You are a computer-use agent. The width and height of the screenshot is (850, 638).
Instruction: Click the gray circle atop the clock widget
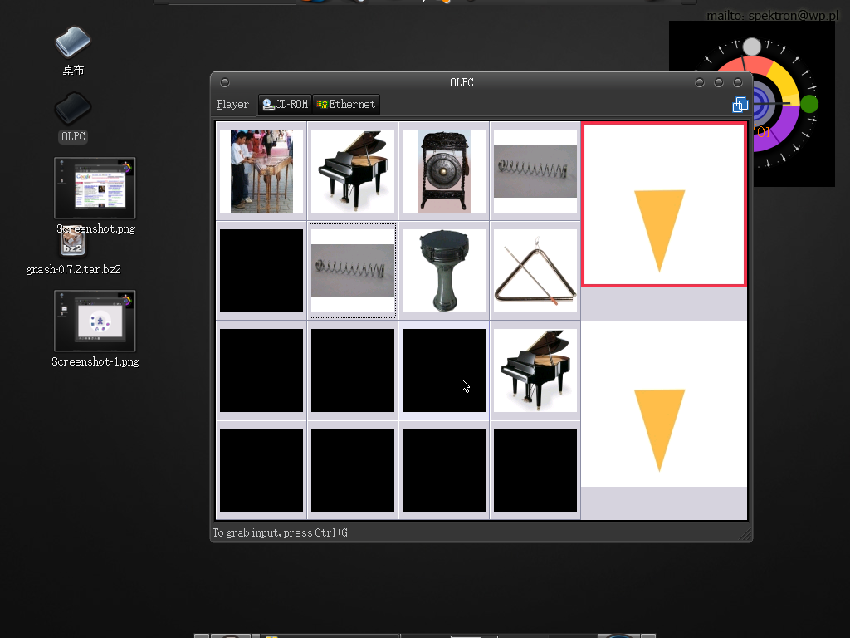click(751, 47)
